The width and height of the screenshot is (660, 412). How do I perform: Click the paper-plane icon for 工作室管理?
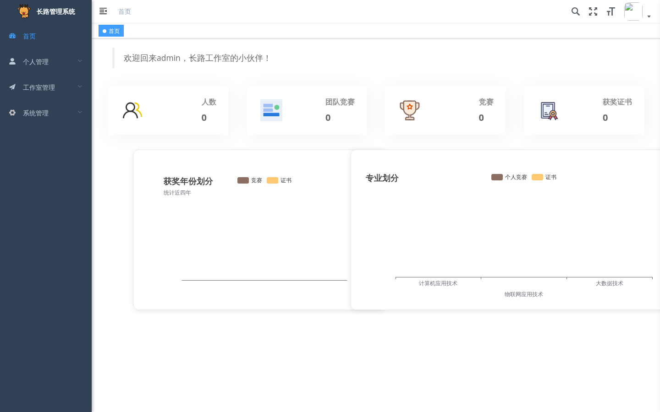12,87
